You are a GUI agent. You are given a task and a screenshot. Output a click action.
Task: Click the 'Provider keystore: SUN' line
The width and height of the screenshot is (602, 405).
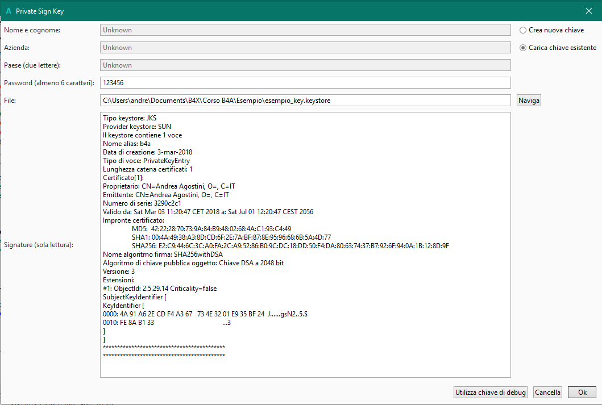tap(137, 127)
